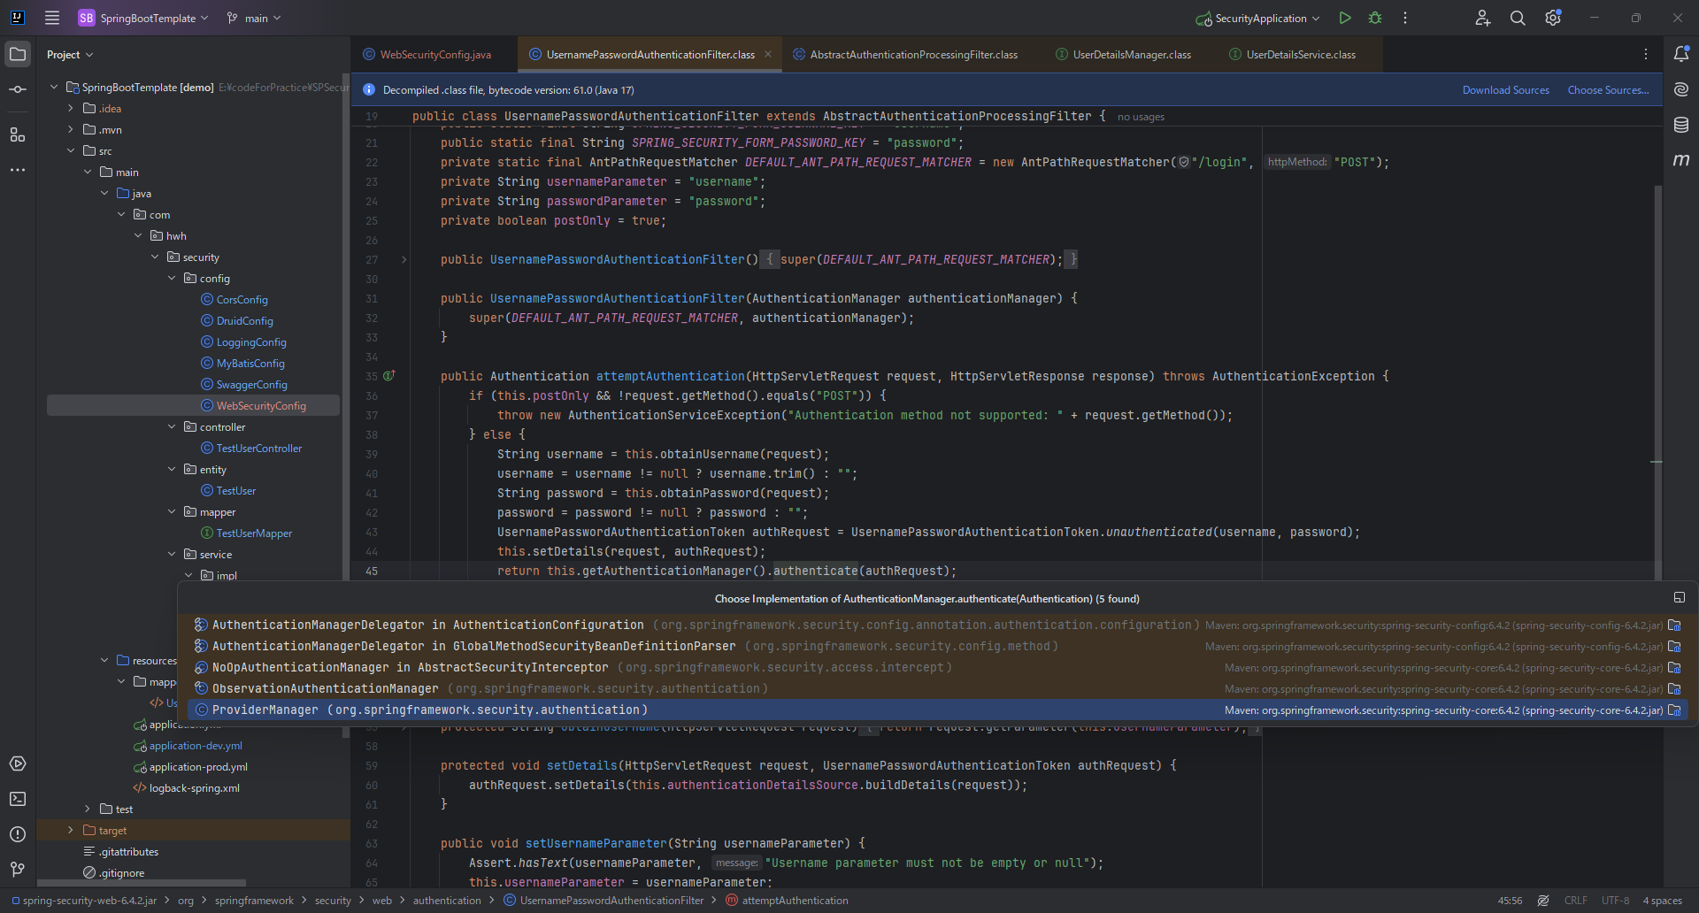This screenshot has height=913, width=1699.
Task: Expand the test folder
Action: 88,809
